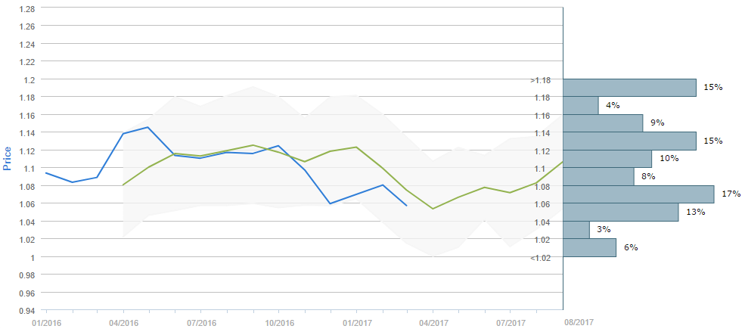Select the 10/2016 x-axis label
The image size is (745, 332).
(278, 323)
